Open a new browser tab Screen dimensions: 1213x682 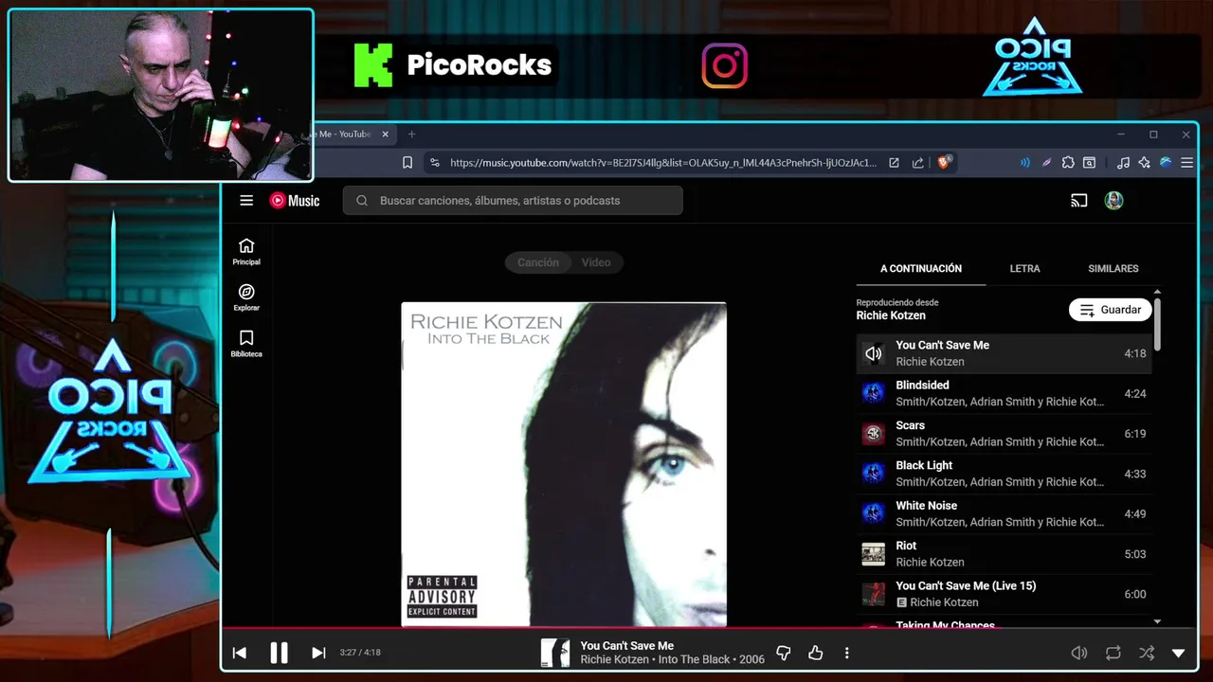pyautogui.click(x=411, y=135)
